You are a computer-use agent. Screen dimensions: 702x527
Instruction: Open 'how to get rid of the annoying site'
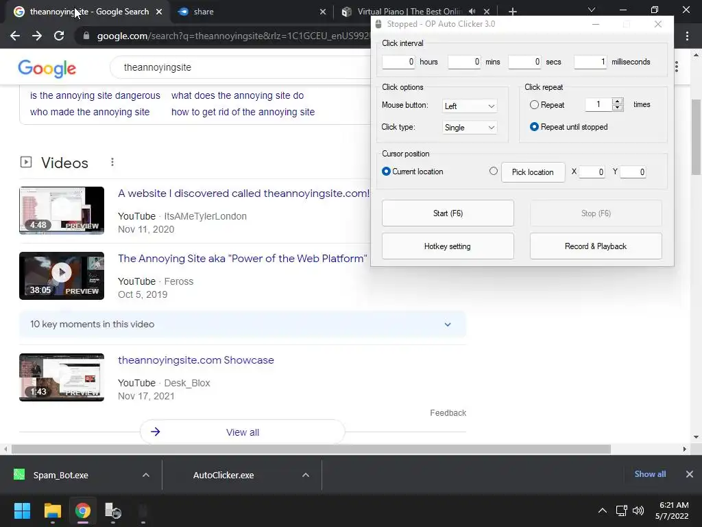tap(243, 112)
